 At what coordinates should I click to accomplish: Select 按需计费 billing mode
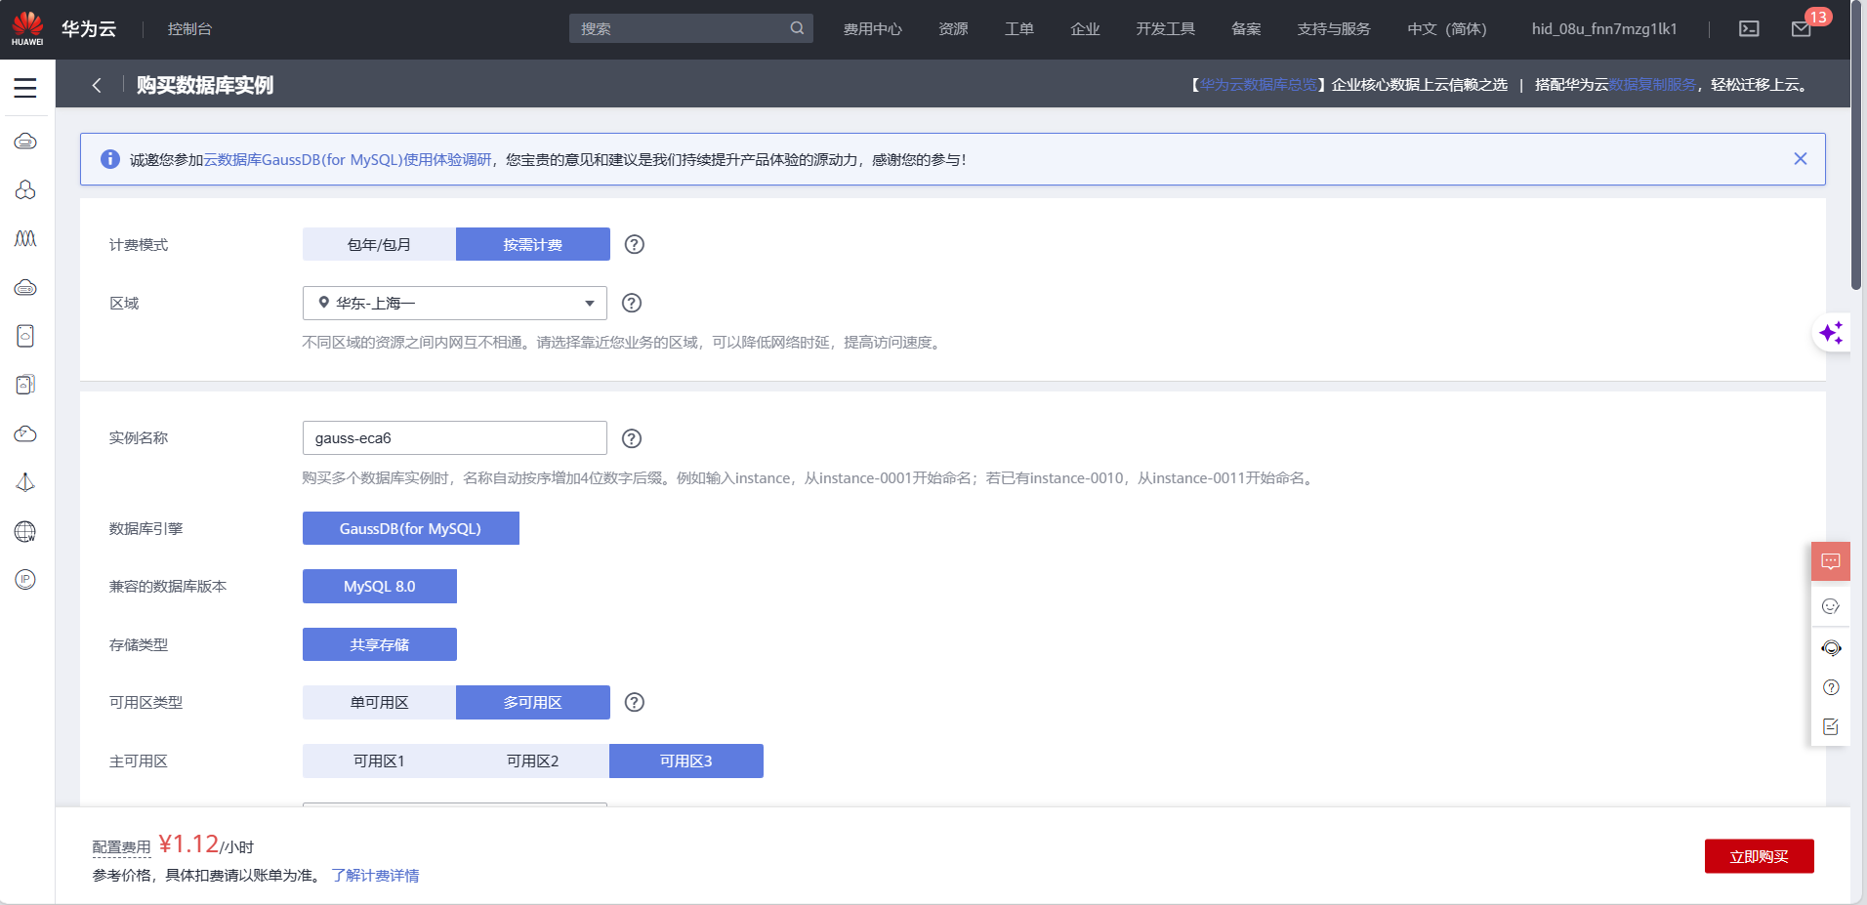tap(533, 244)
